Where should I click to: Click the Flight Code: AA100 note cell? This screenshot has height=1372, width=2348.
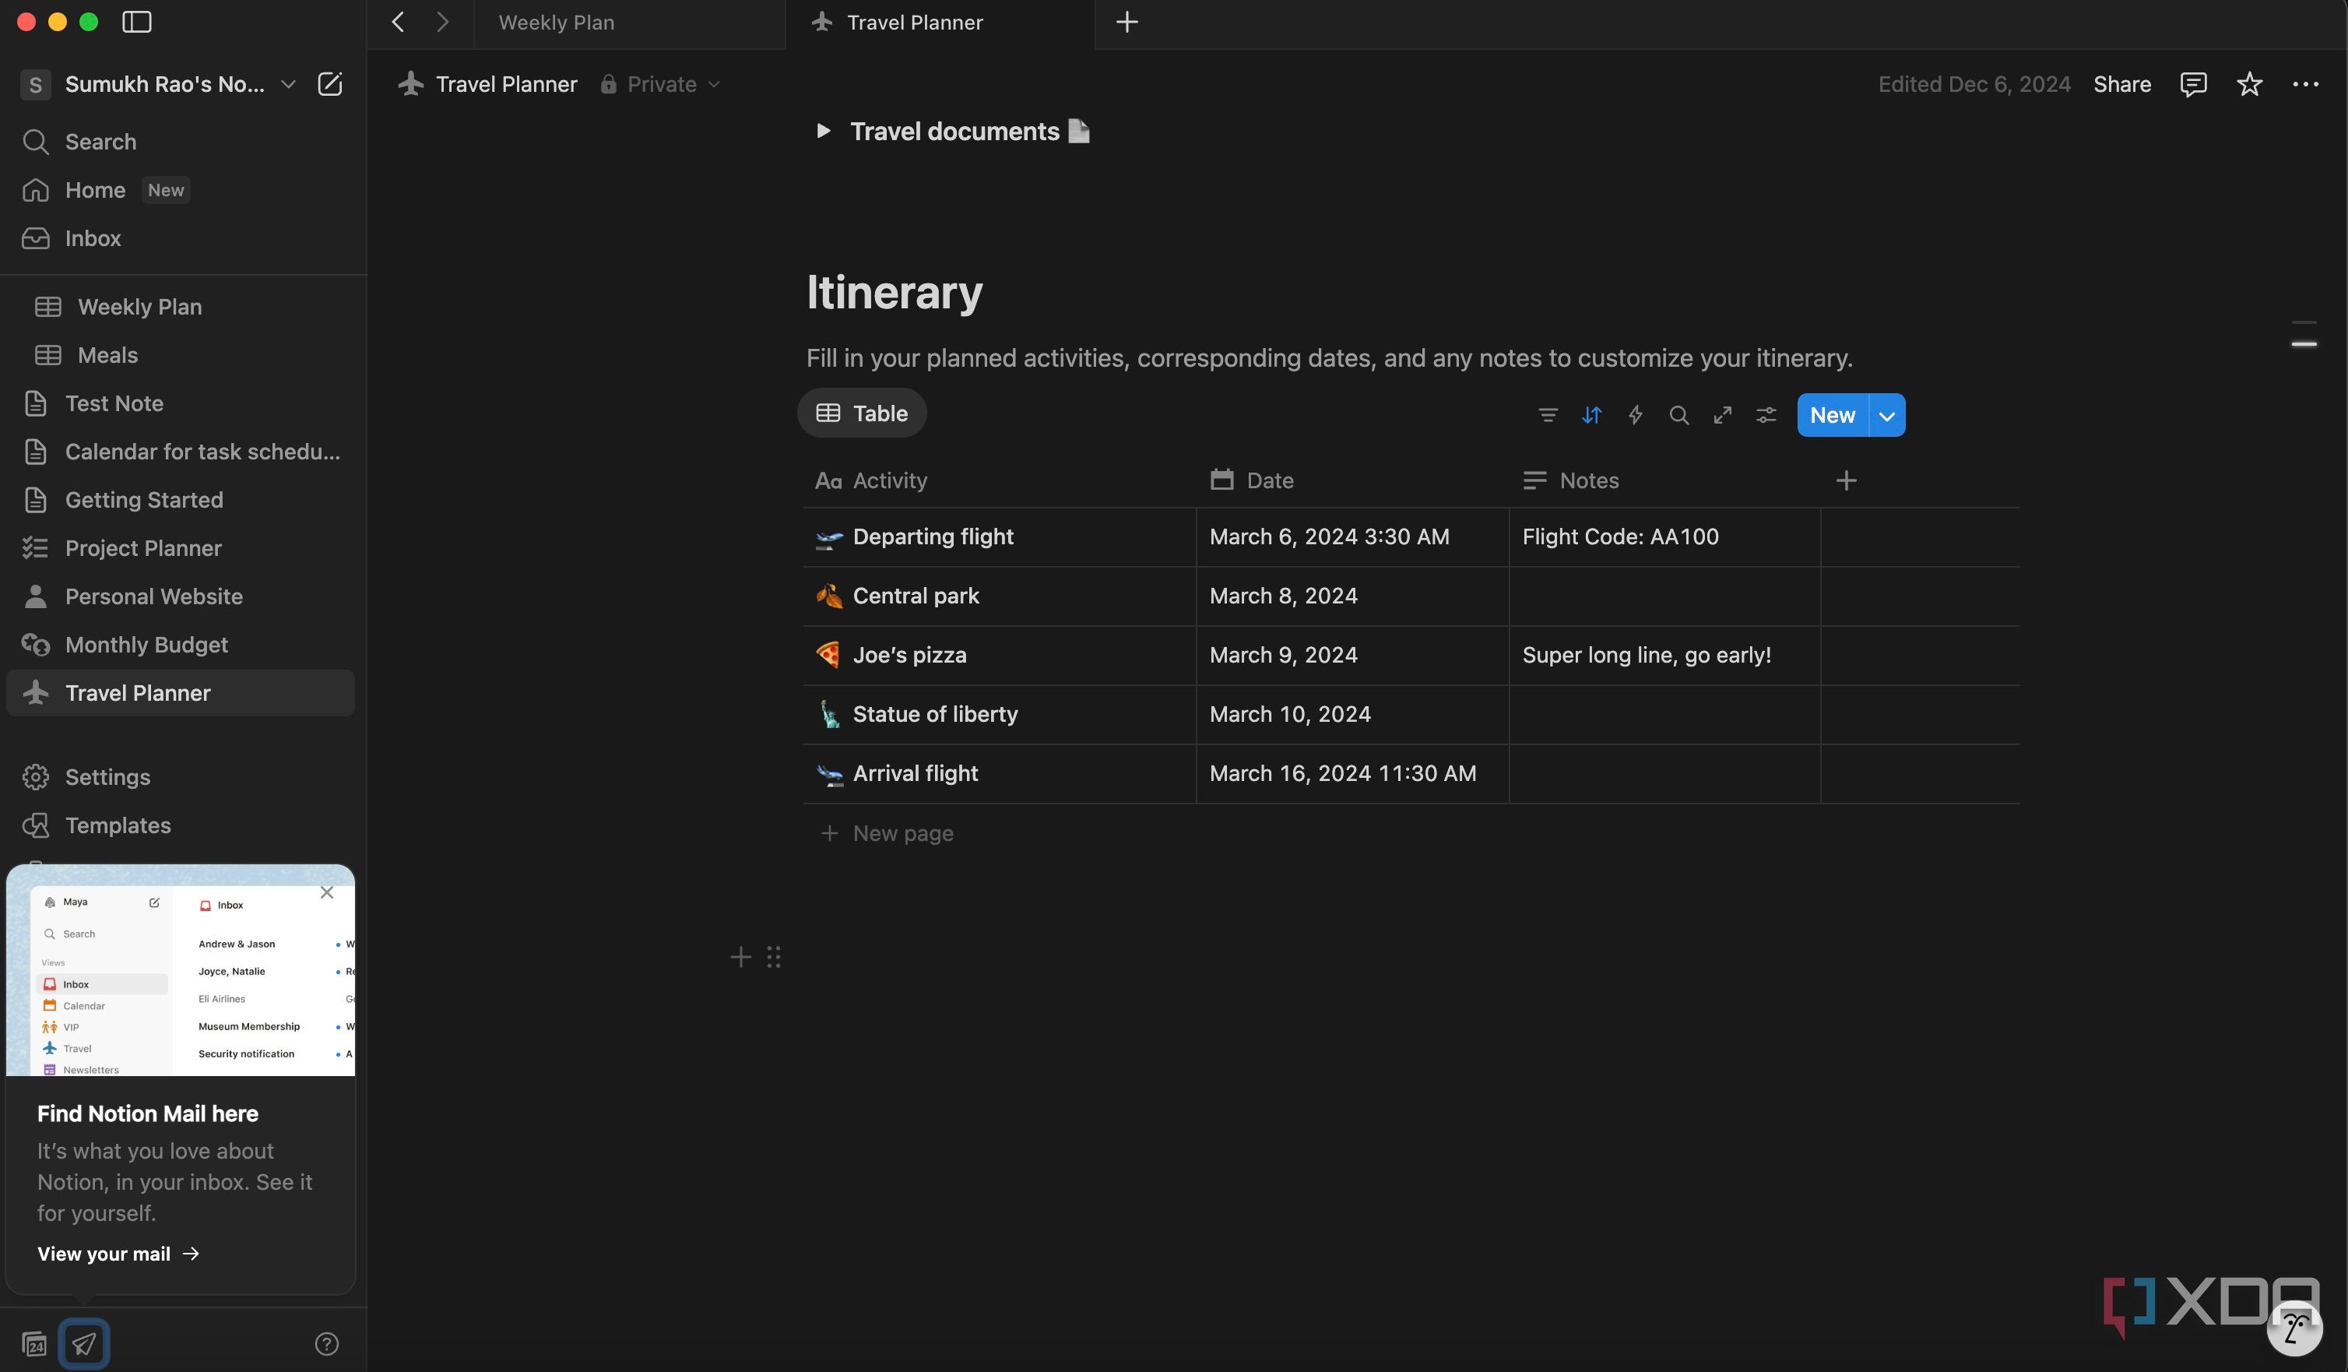coord(1665,536)
